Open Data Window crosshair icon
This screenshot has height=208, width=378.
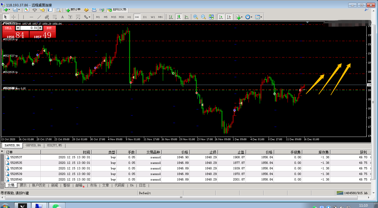pos(35,10)
